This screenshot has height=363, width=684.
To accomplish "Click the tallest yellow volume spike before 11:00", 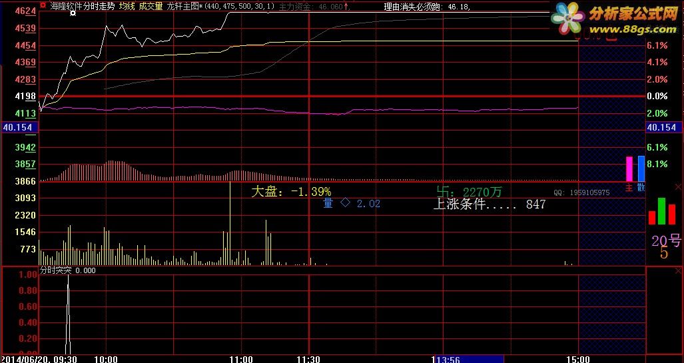I will [x=230, y=223].
